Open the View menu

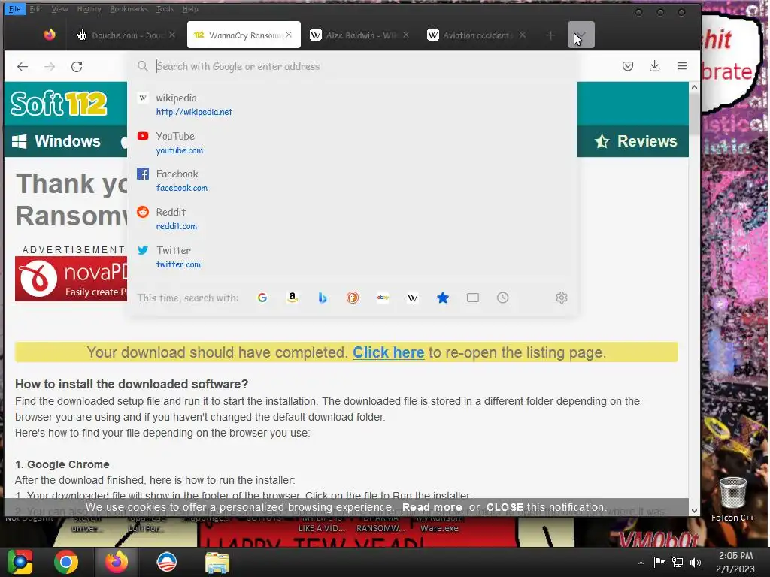coord(60,9)
